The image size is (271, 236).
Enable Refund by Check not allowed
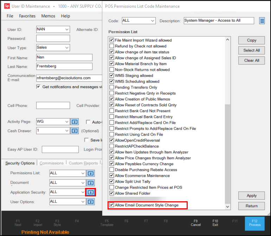(x=112, y=46)
